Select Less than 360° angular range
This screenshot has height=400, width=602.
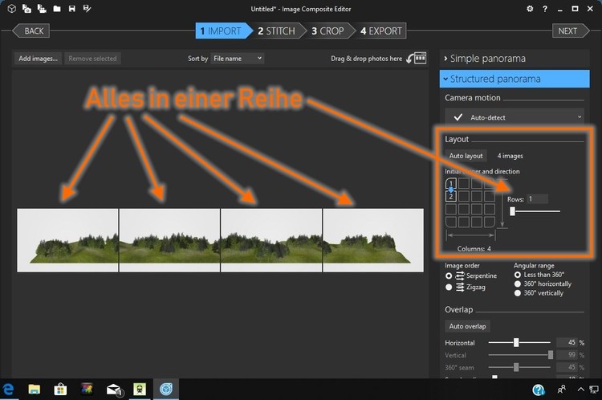coord(518,275)
